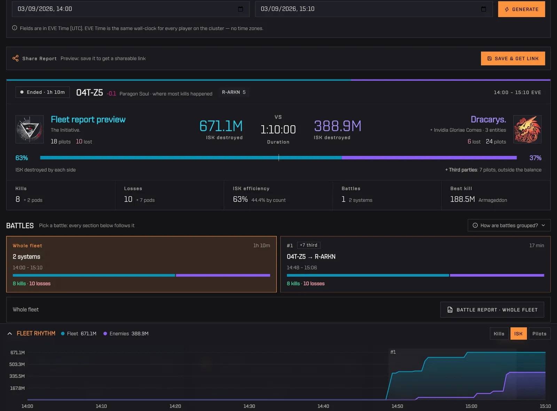
Task: Click the ISK balance progress bar
Action: pos(278,158)
